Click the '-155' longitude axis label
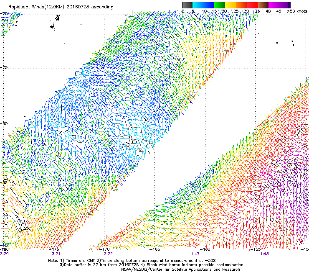Screen dimensions: 309x272 (x=256, y=249)
